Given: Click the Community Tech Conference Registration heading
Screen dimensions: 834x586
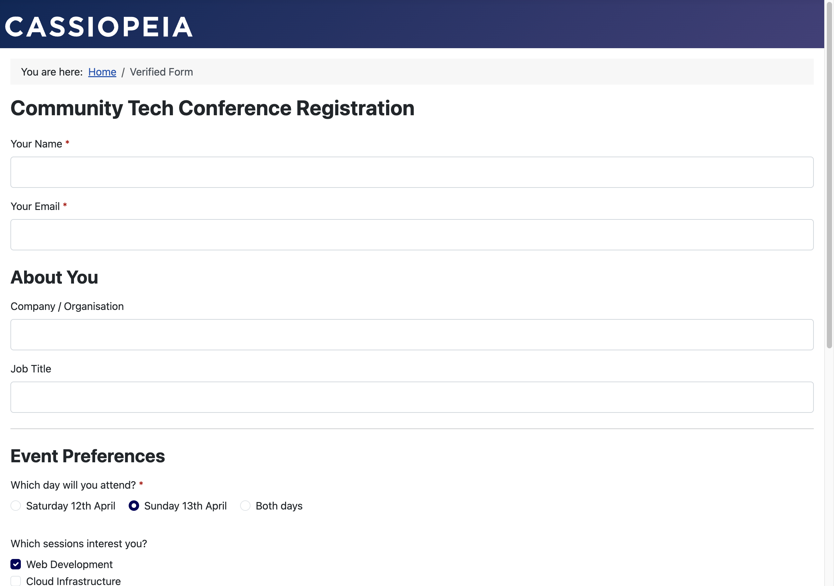Looking at the screenshot, I should point(212,108).
